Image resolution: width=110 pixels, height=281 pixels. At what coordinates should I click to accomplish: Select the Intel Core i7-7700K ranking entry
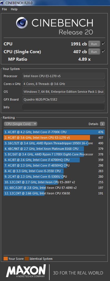[54, 132]
